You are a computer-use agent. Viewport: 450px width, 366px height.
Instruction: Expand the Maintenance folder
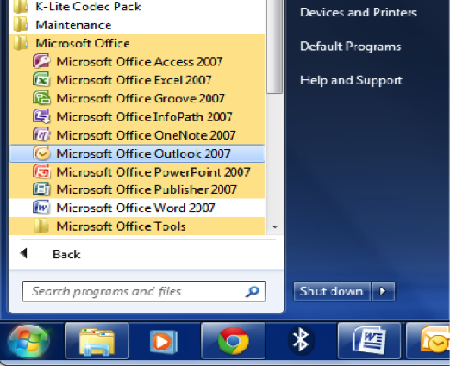(137, 25)
